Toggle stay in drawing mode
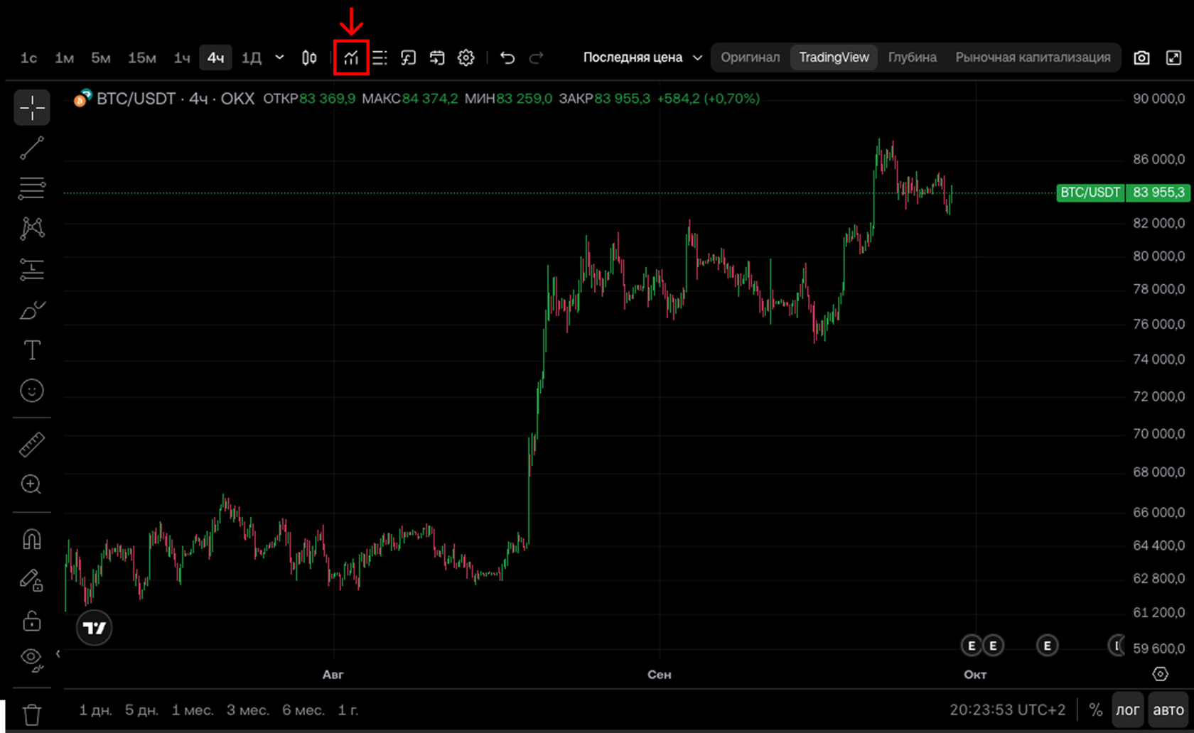 point(31,580)
